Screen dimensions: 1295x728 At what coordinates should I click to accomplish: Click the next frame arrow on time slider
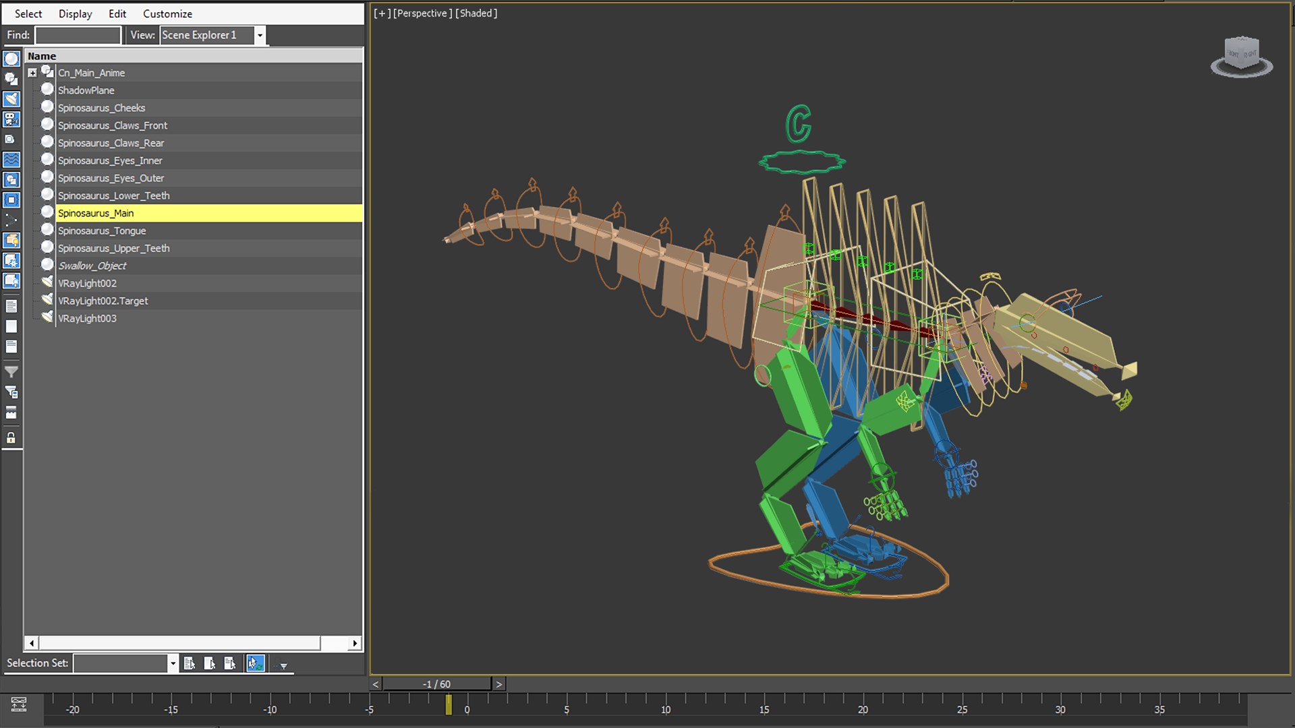pyautogui.click(x=499, y=684)
